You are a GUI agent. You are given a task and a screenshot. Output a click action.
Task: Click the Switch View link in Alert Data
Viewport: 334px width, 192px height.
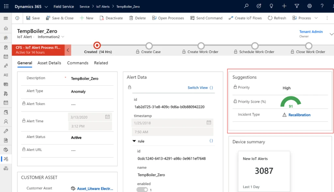197,87
